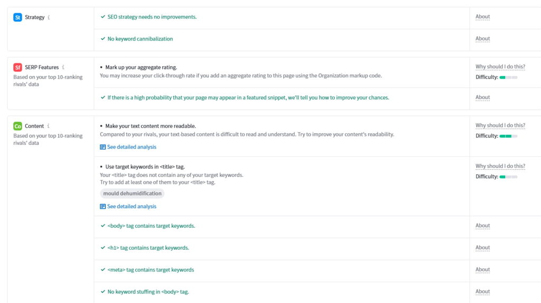This screenshot has width=541, height=303.
Task: Click '<h1> tag contains target keywords.' text
Action: 148,248
